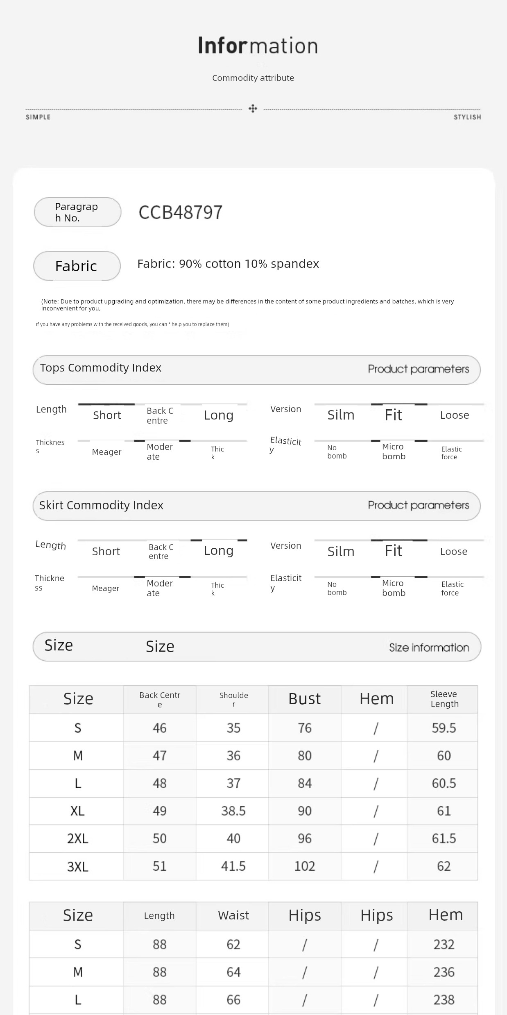Pick Moderate on the Tops thickness scale
Screen dimensions: 507x1015
[160, 452]
